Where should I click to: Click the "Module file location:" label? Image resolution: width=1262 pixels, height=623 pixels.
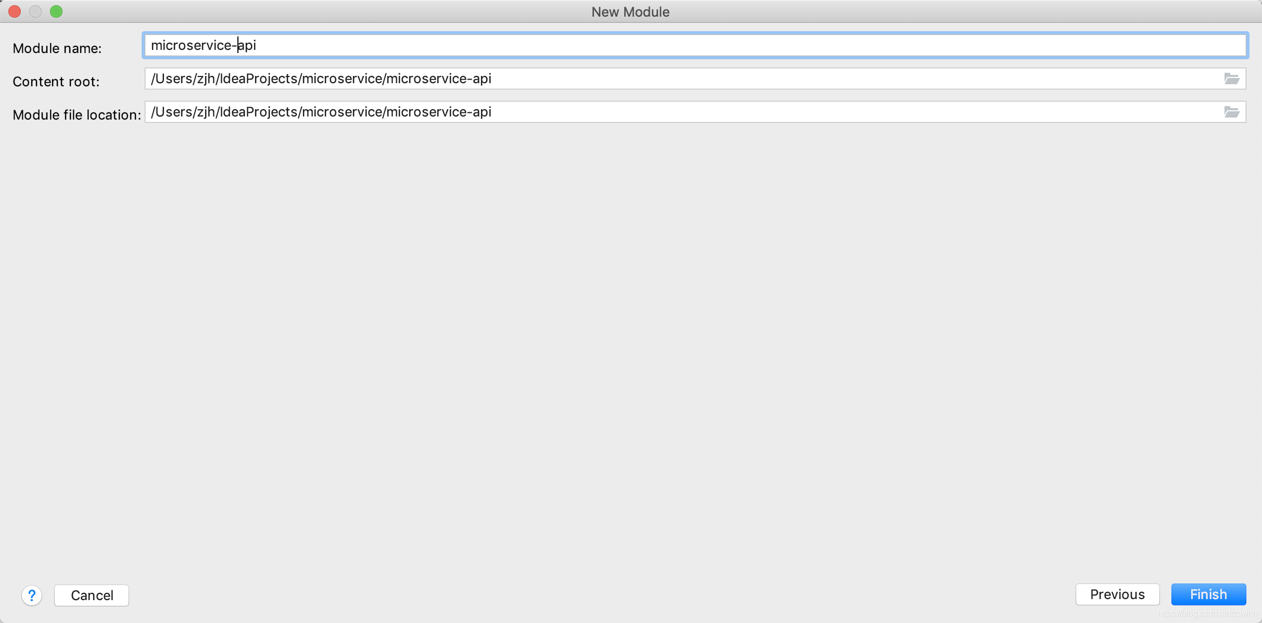tap(77, 115)
